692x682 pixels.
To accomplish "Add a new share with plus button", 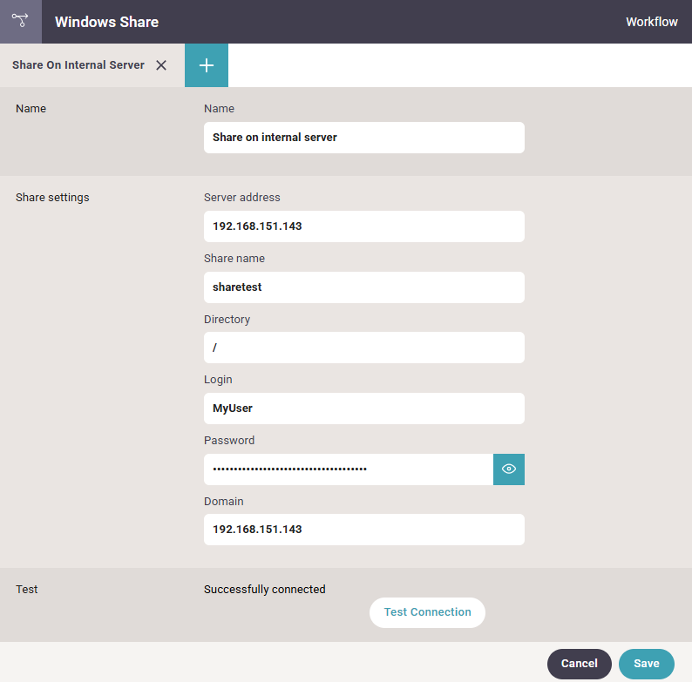I will coord(206,65).
